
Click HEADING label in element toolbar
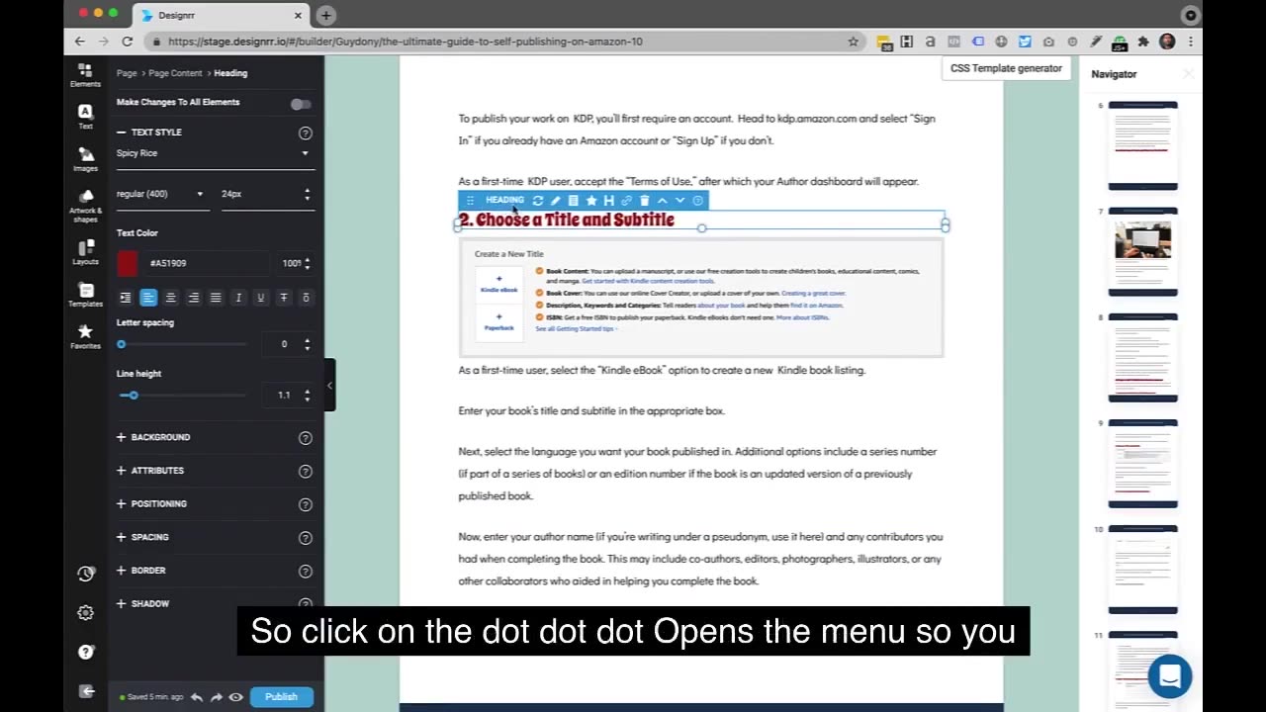(x=504, y=201)
